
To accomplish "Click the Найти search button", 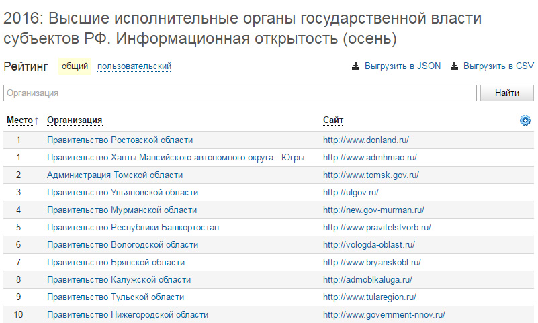I will coord(507,93).
